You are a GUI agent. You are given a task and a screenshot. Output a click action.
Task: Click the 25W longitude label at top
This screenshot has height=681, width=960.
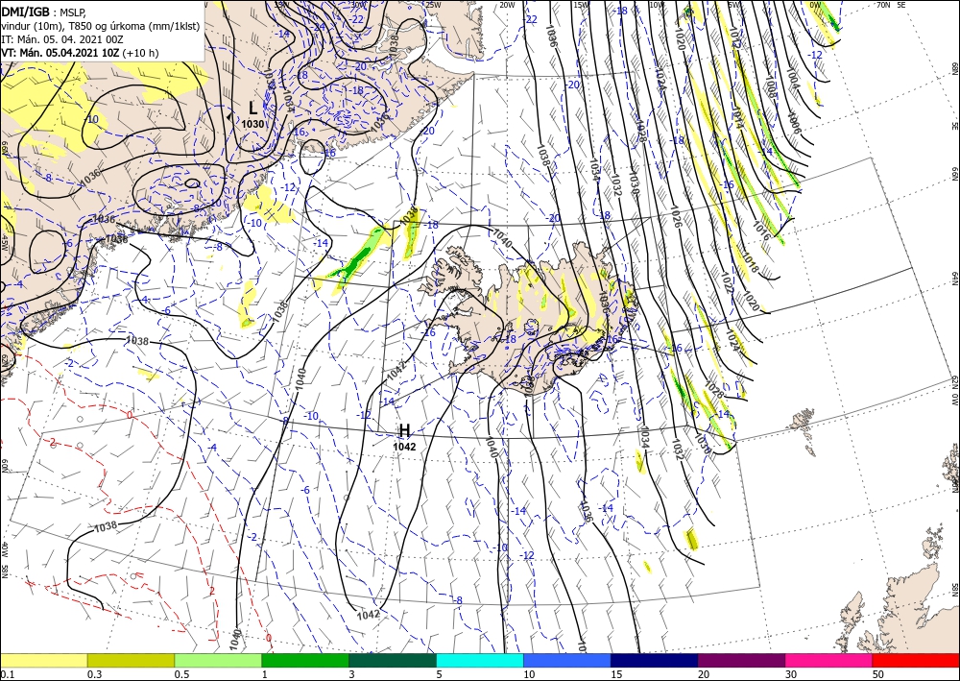point(432,5)
